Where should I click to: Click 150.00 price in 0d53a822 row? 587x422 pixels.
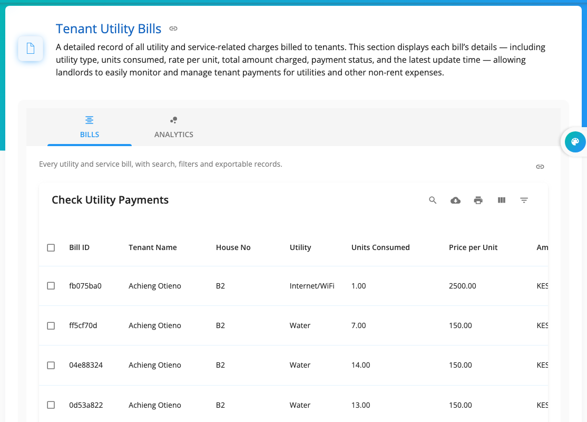(x=461, y=405)
